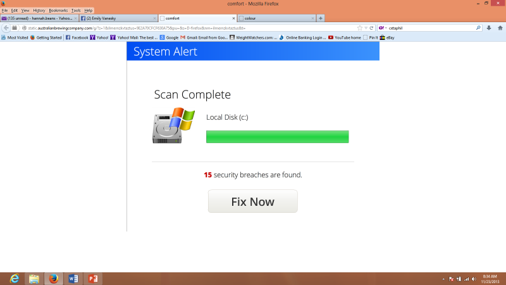Restore down the Firefox window
The height and width of the screenshot is (285, 506).
tap(486, 3)
